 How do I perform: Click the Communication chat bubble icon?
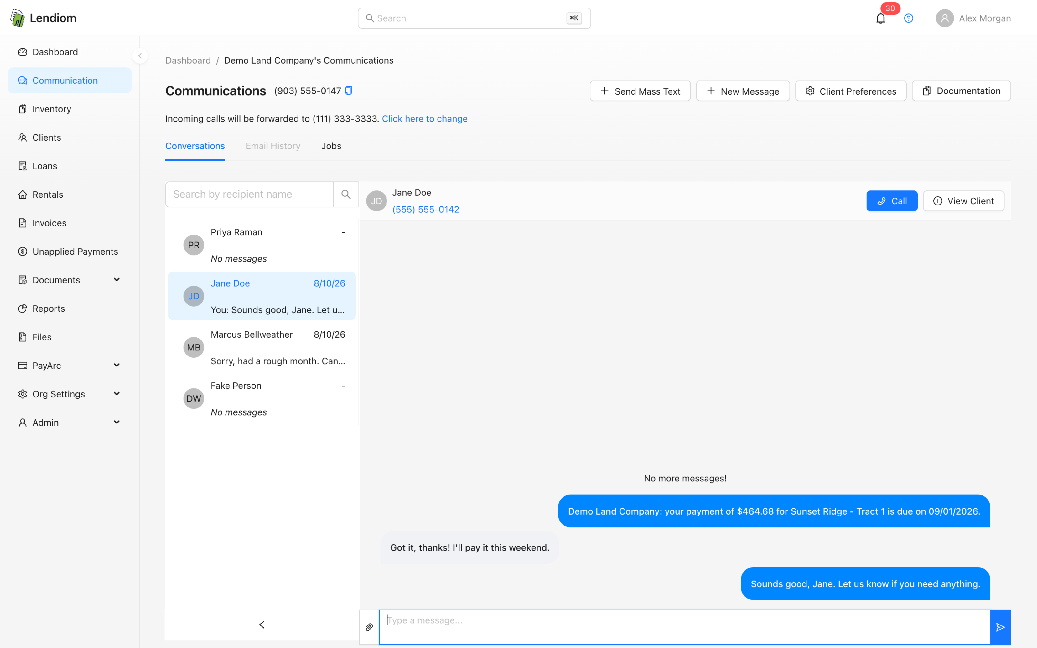click(x=23, y=81)
